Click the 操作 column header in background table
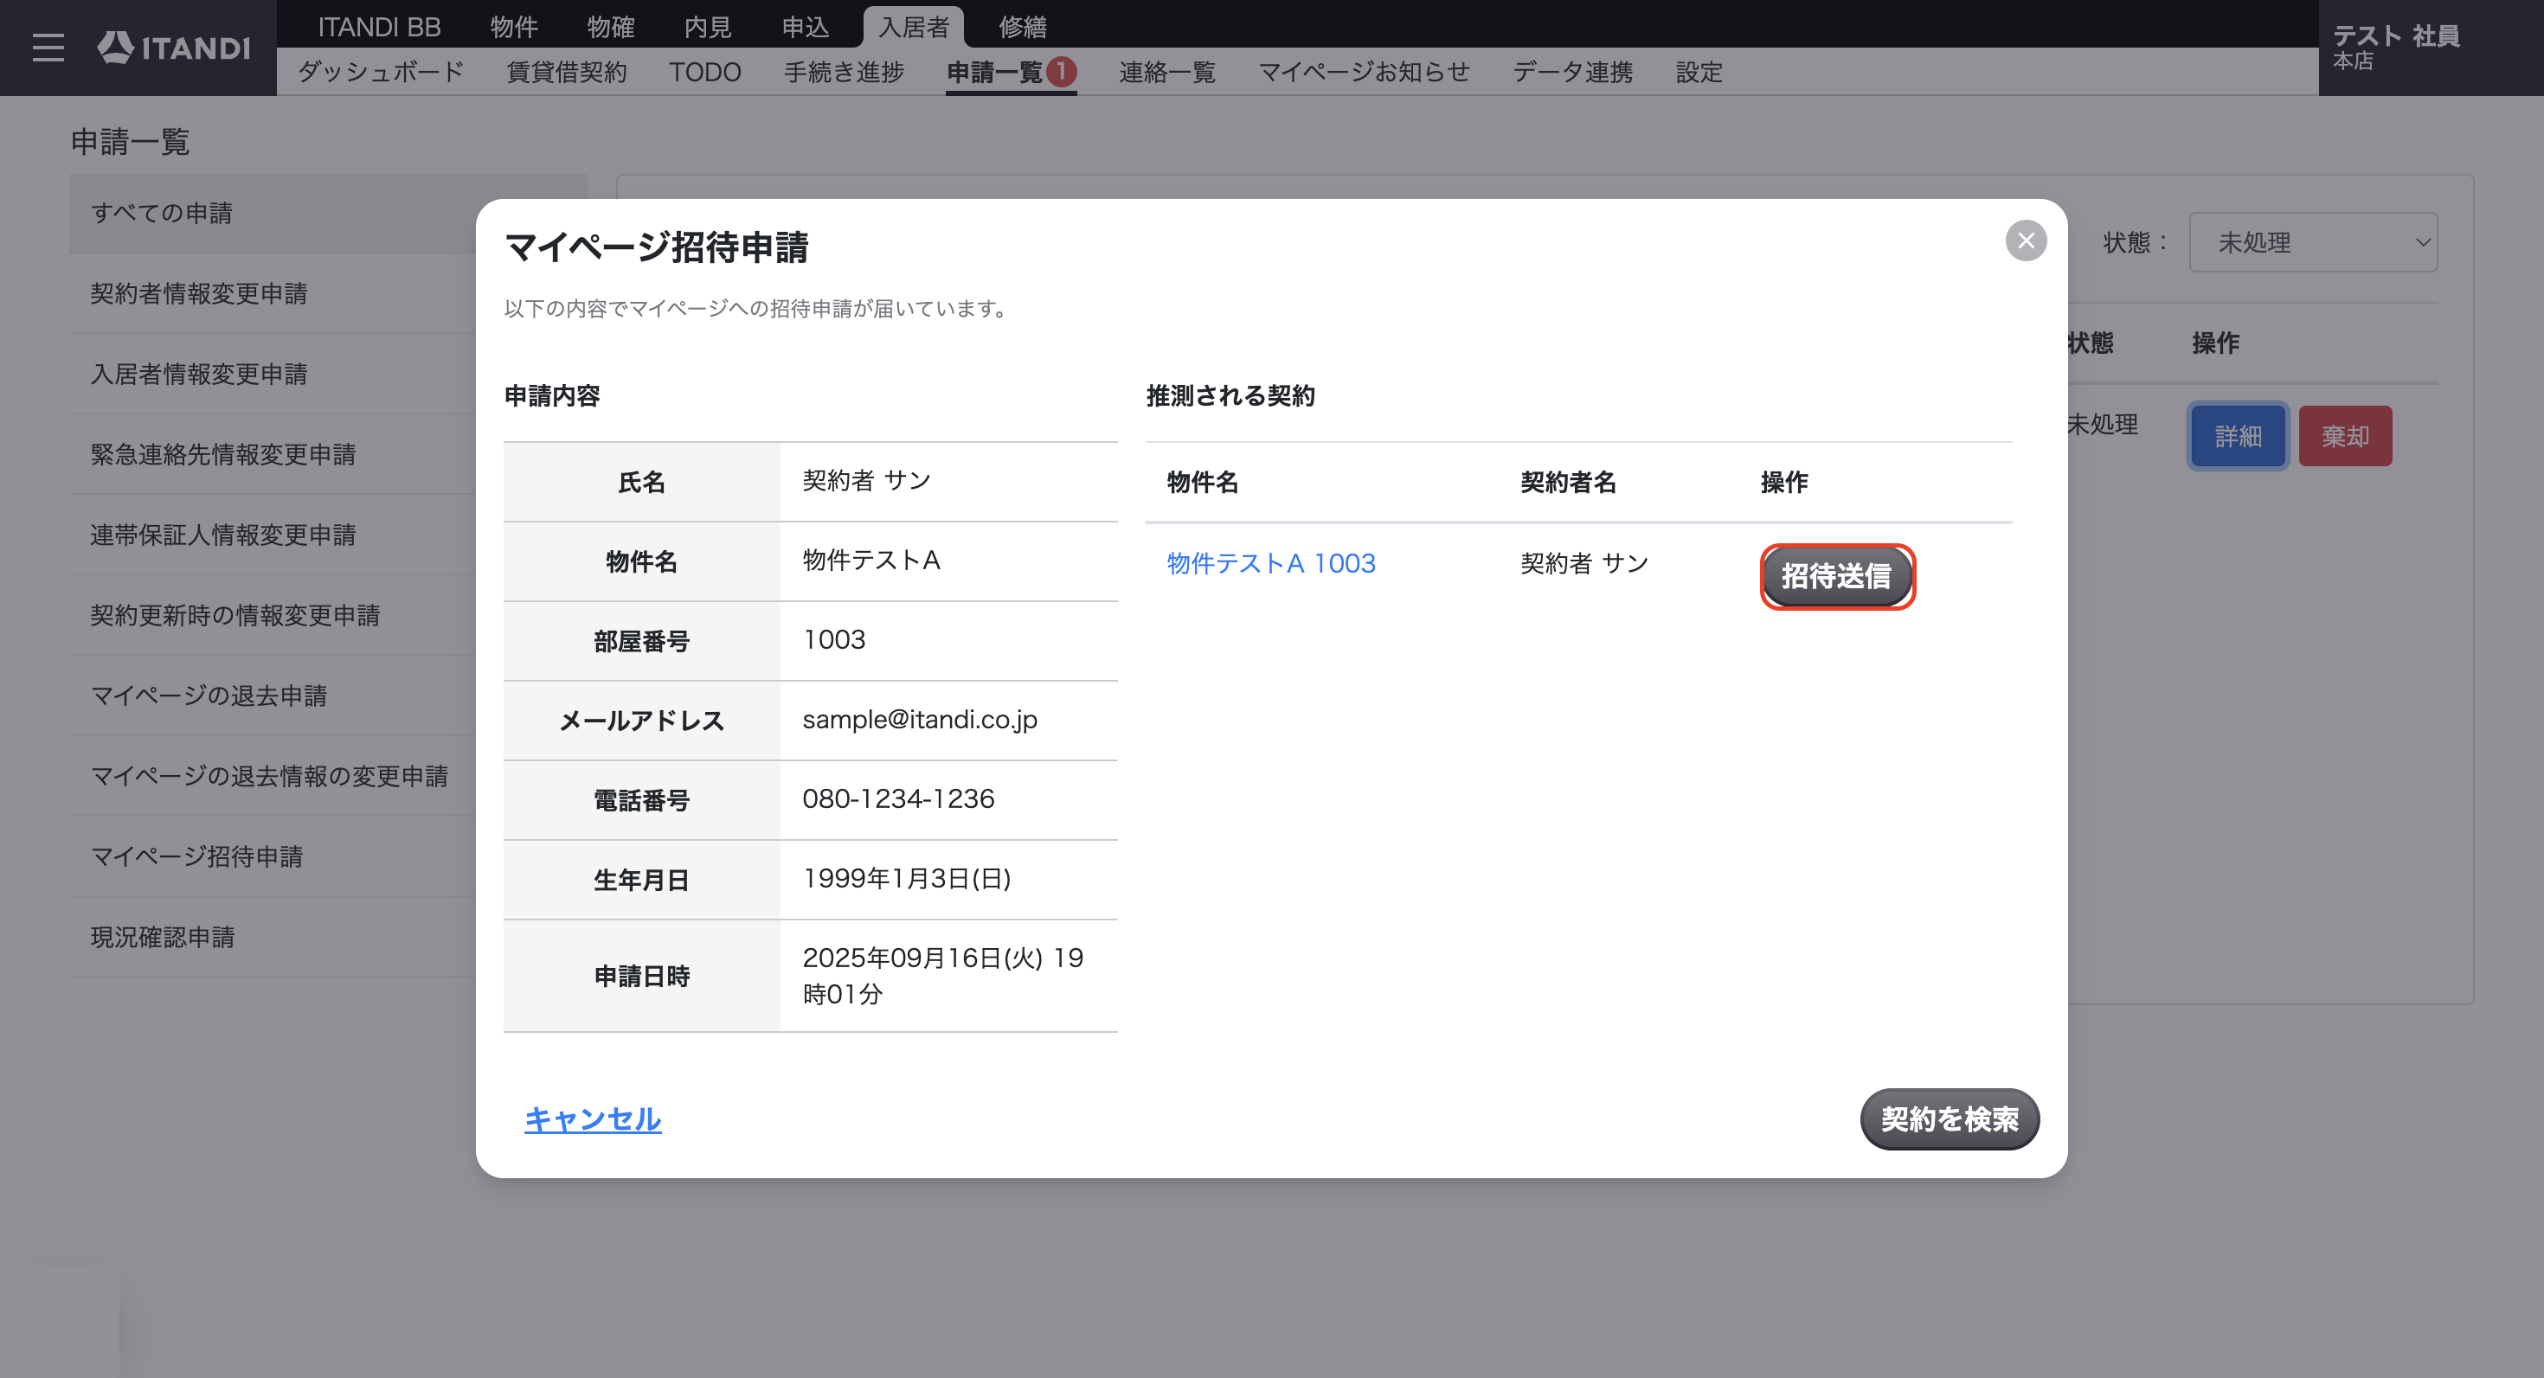Viewport: 2544px width, 1378px height. tap(2215, 343)
